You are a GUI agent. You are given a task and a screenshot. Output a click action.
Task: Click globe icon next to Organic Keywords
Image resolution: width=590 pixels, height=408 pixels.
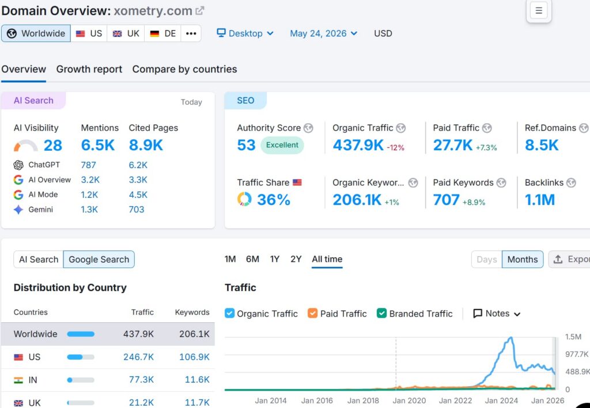click(x=413, y=183)
